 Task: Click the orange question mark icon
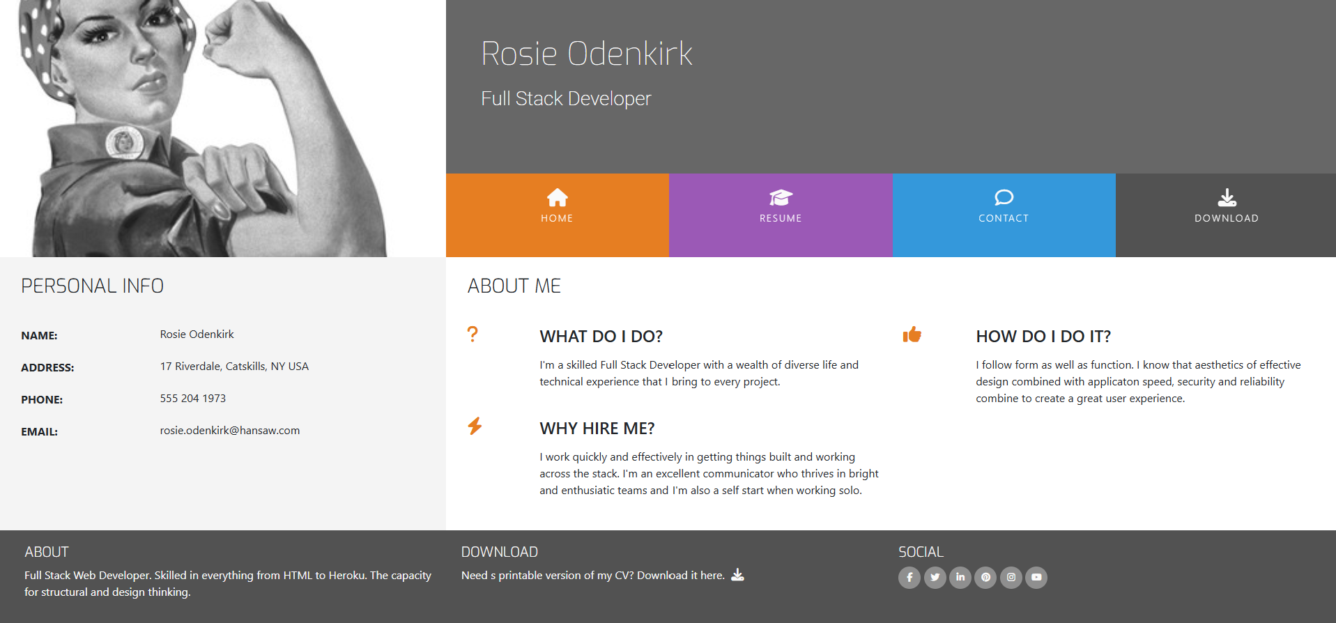tap(473, 334)
